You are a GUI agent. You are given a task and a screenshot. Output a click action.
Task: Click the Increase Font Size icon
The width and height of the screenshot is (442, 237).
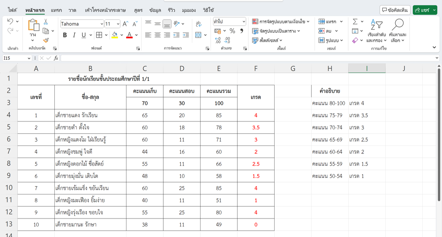[126, 24]
